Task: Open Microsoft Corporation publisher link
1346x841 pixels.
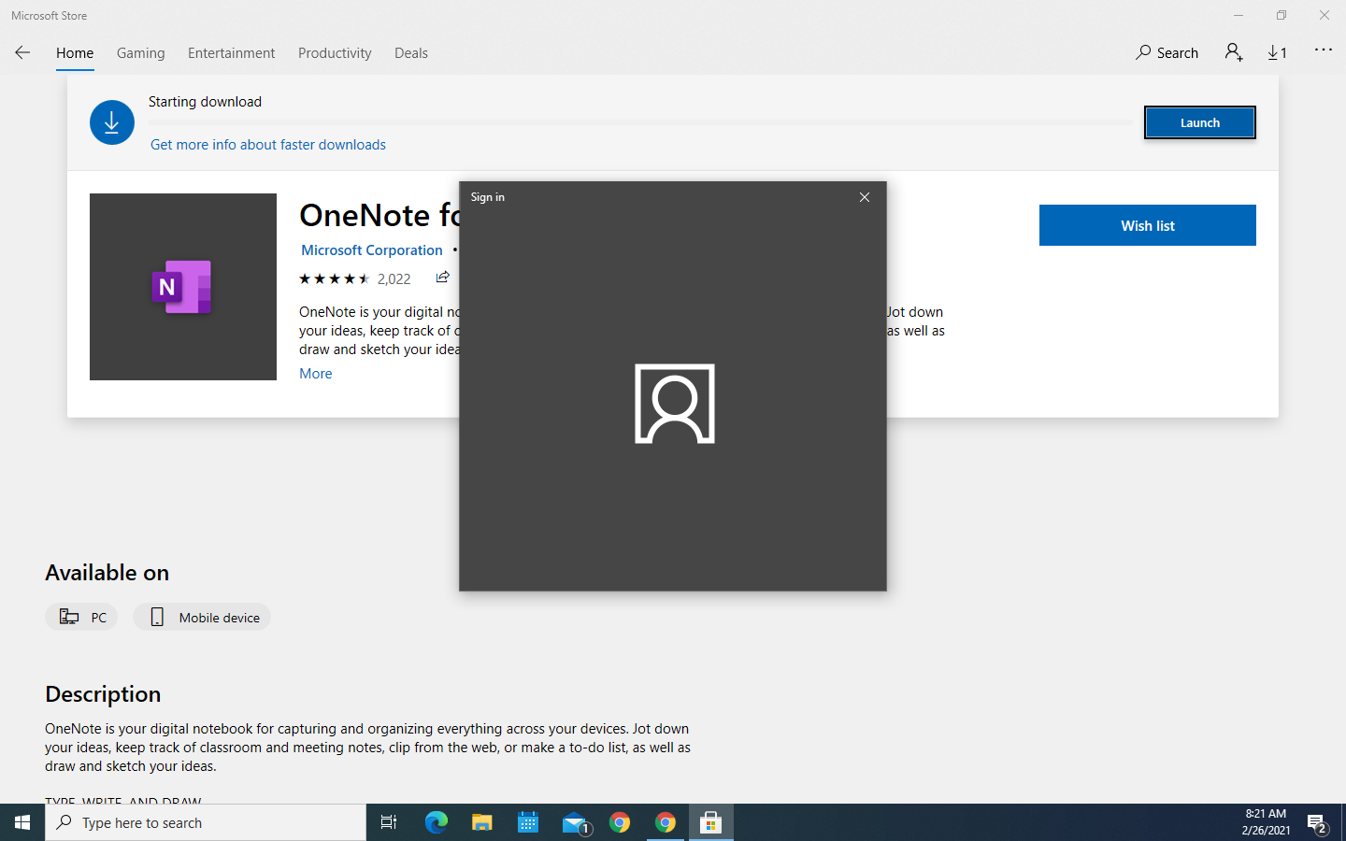Action: (372, 250)
